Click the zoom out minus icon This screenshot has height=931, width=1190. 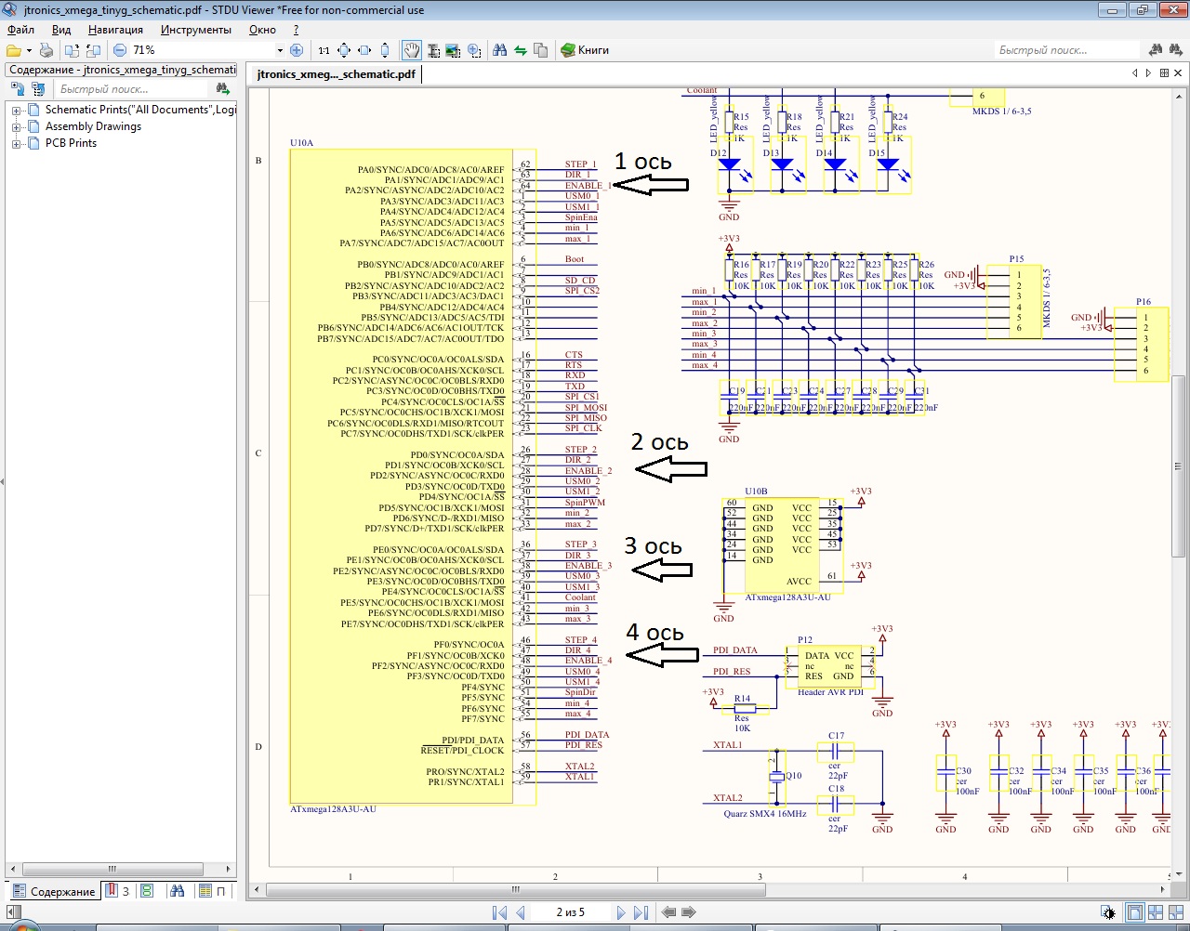point(120,50)
